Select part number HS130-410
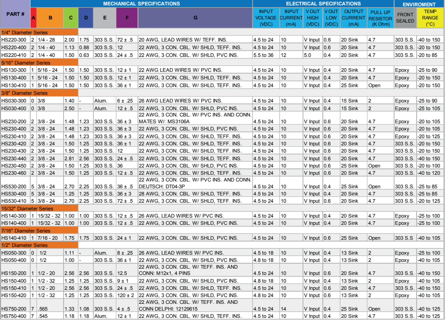Screen dimensions: 445x321 pos(14,85)
